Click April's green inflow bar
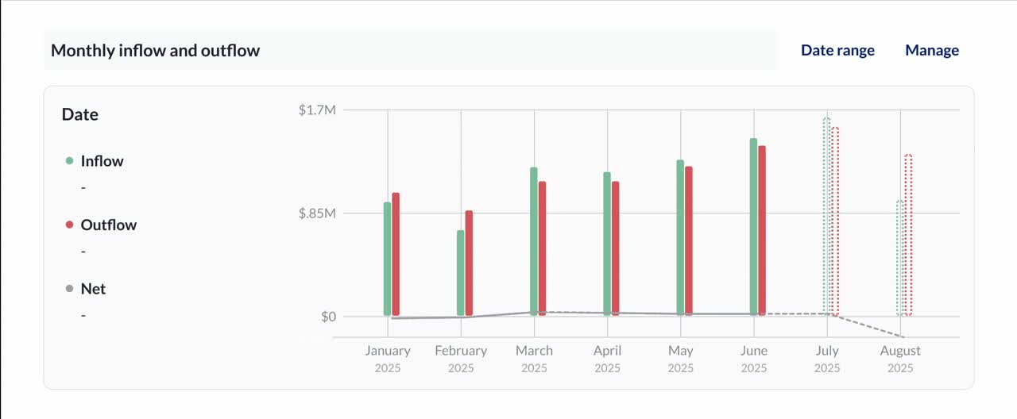Viewport: 1017px width, 419px height. point(607,244)
